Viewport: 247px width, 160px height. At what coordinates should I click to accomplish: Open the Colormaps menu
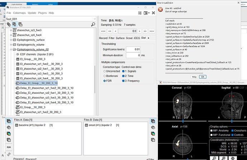point(19,13)
